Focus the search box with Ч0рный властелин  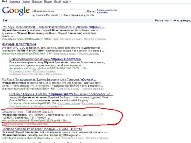(x=58, y=11)
